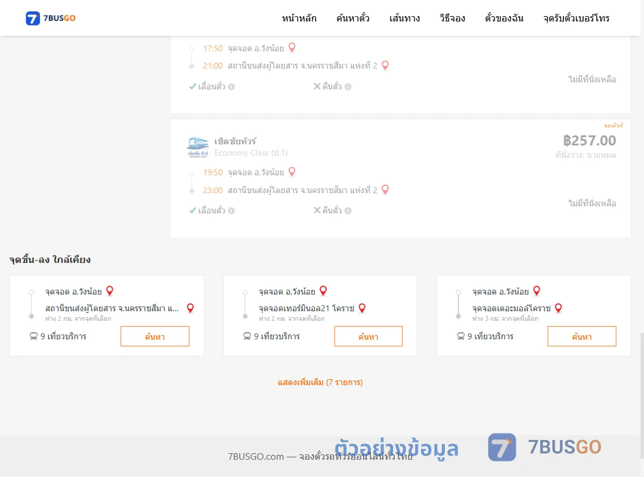The width and height of the screenshot is (644, 477).
Task: Click the 7BUSGO logo in header
Action: tap(51, 18)
